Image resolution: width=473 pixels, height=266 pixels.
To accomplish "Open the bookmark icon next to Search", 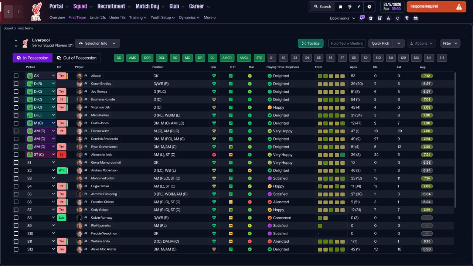I will (x=341, y=7).
